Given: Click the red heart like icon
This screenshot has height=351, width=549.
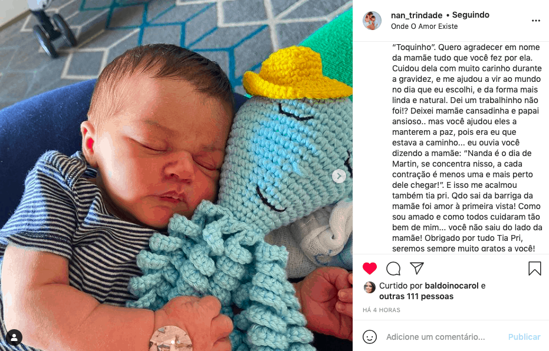Looking at the screenshot, I should pyautogui.click(x=369, y=269).
